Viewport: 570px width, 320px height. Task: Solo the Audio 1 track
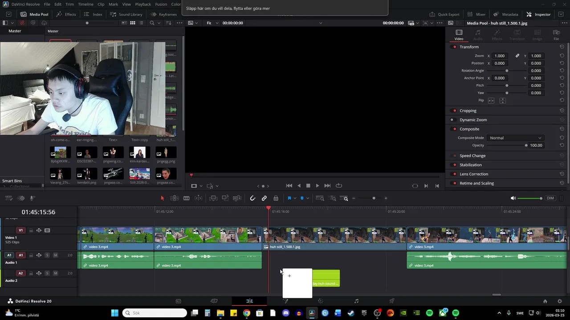click(x=47, y=255)
